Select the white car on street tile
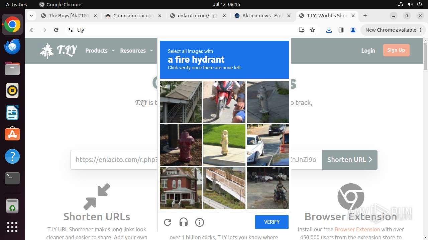Image resolution: width=428 pixels, height=240 pixels. pos(268,145)
